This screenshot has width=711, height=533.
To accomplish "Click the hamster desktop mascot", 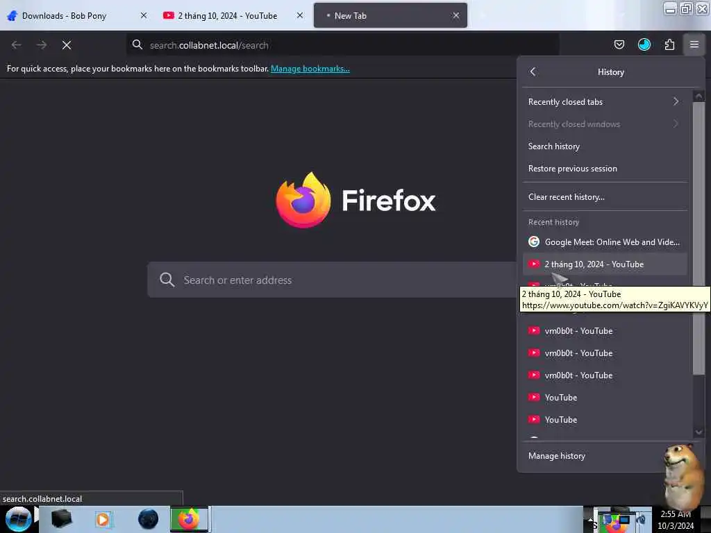I will [x=684, y=476].
